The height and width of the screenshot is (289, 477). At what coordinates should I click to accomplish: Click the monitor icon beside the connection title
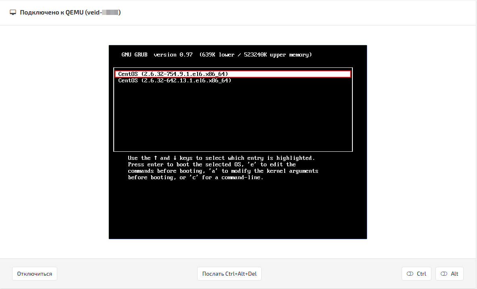[13, 13]
